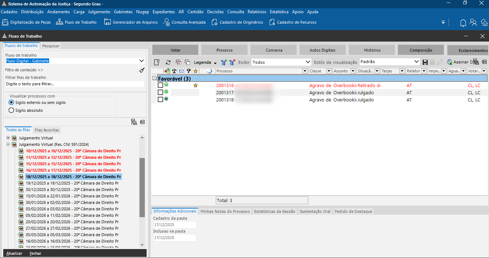Collapse the Favorável (3) group
This screenshot has height=258, width=489.
pyautogui.click(x=155, y=78)
